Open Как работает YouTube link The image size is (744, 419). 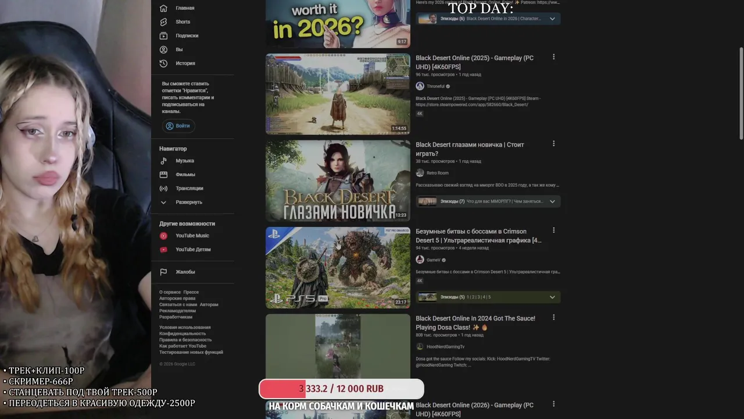coord(183,346)
